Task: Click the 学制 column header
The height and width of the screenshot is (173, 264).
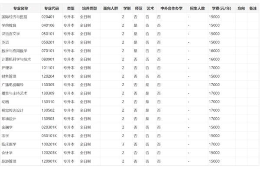Action: tap(127, 8)
